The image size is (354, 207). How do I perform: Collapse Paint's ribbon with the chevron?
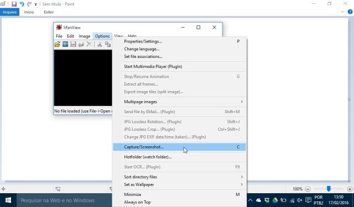[x=342, y=12]
